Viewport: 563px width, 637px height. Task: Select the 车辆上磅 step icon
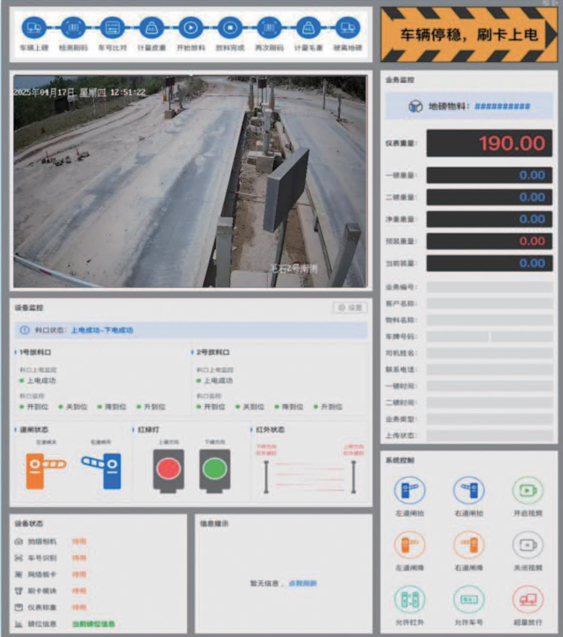(33, 28)
